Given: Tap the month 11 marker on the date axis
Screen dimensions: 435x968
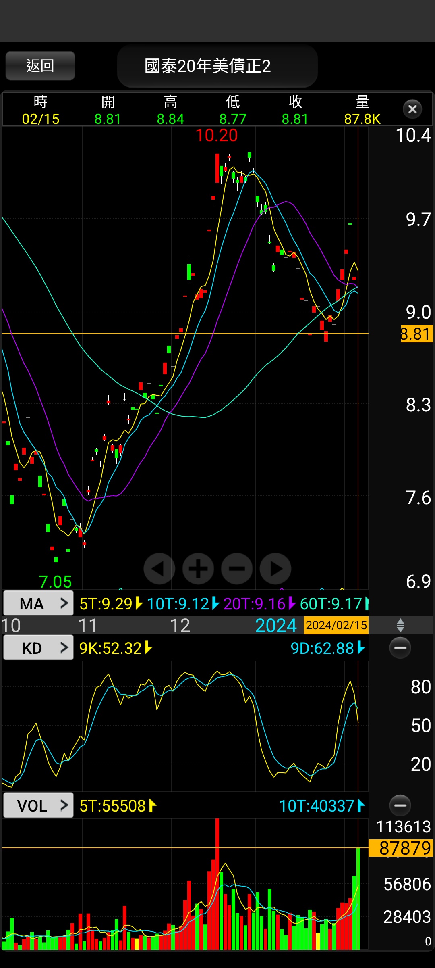Looking at the screenshot, I should [88, 626].
